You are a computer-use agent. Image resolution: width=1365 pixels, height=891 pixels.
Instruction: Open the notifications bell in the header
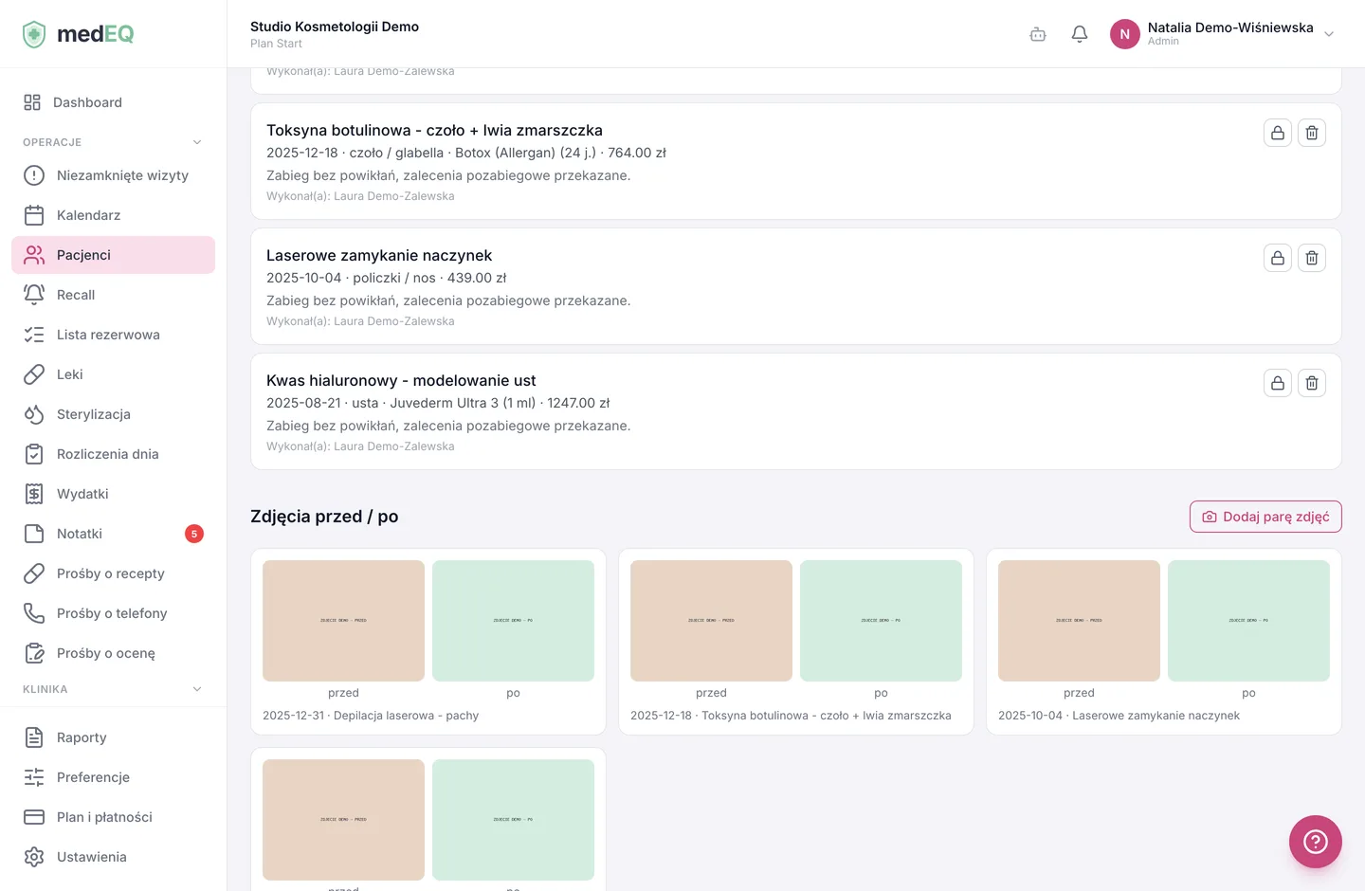[1080, 34]
